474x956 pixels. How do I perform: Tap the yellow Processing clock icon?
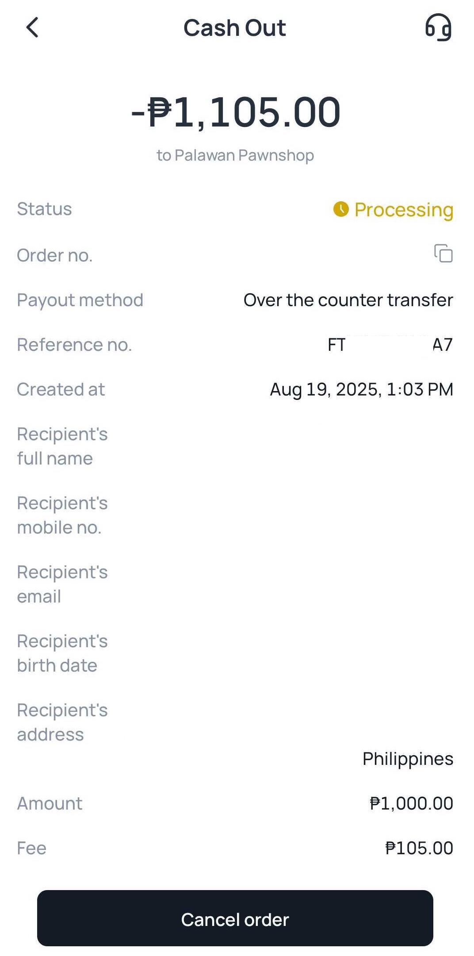341,209
